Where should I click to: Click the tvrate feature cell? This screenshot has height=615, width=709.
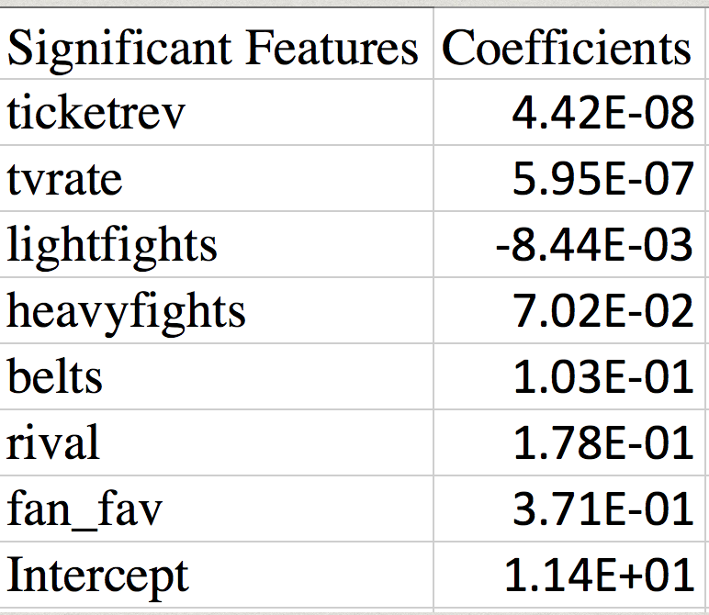pyautogui.click(x=64, y=179)
